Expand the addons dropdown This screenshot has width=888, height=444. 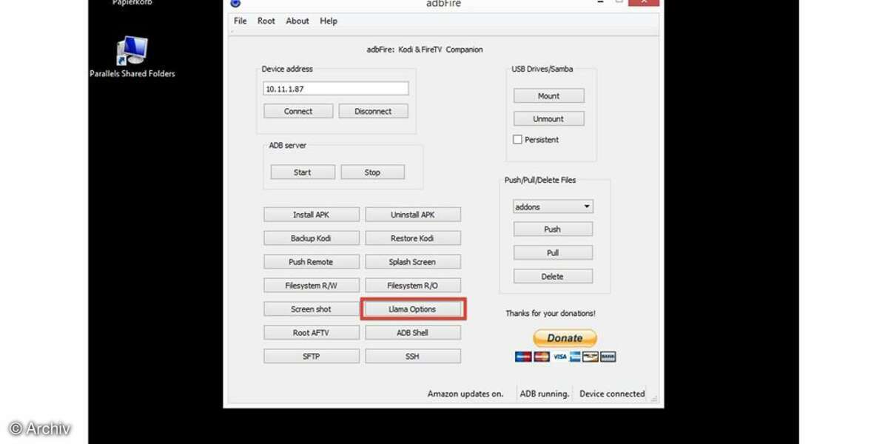tap(554, 206)
